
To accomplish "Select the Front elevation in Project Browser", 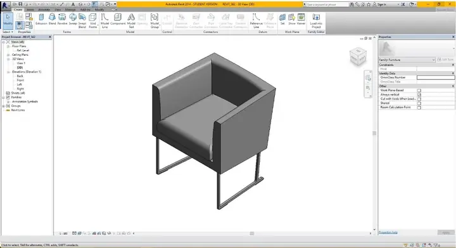I will pyautogui.click(x=20, y=81).
